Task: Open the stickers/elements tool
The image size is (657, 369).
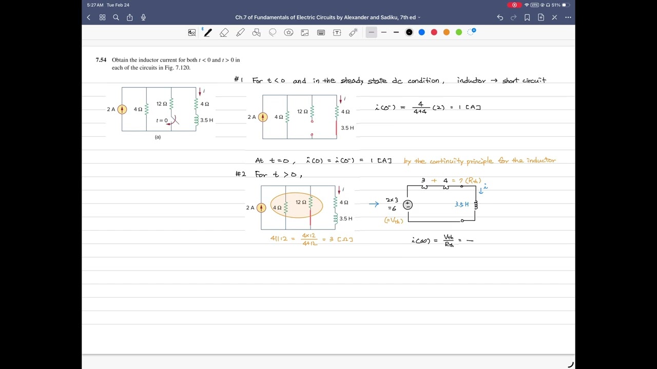Action: pyautogui.click(x=289, y=32)
